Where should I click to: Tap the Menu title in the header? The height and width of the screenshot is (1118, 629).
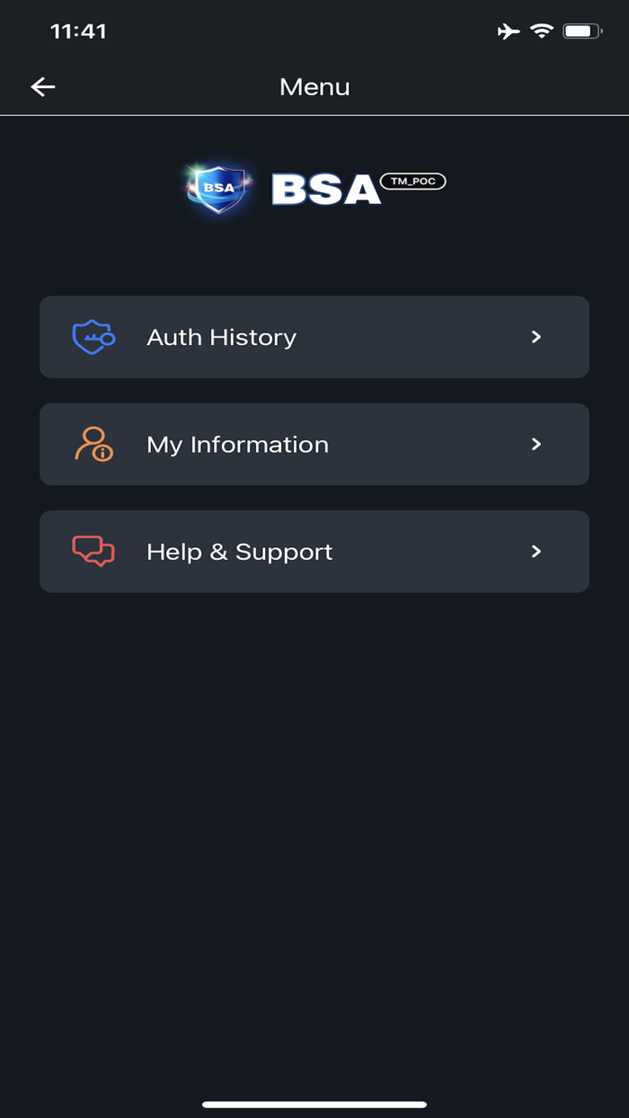314,86
